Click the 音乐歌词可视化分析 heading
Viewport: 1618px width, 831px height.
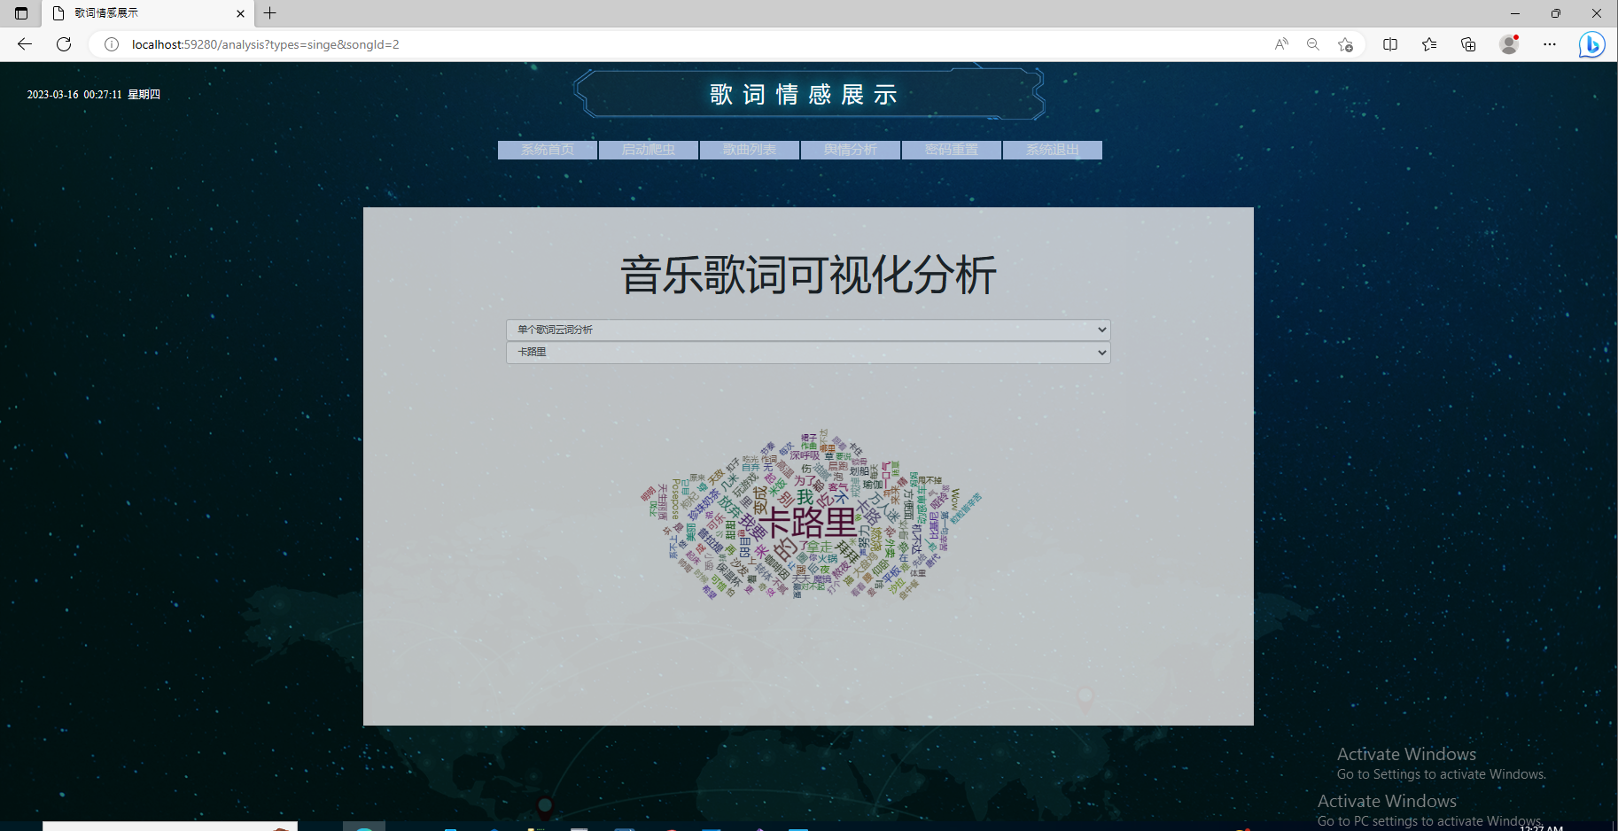coord(808,275)
